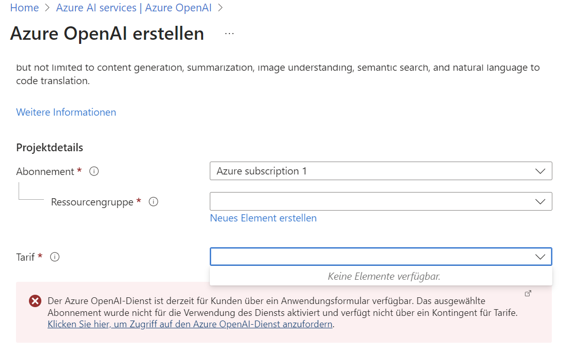The width and height of the screenshot is (588, 351).
Task: Click link to request Azure OpenAI-Dienst access
Action: pos(190,324)
